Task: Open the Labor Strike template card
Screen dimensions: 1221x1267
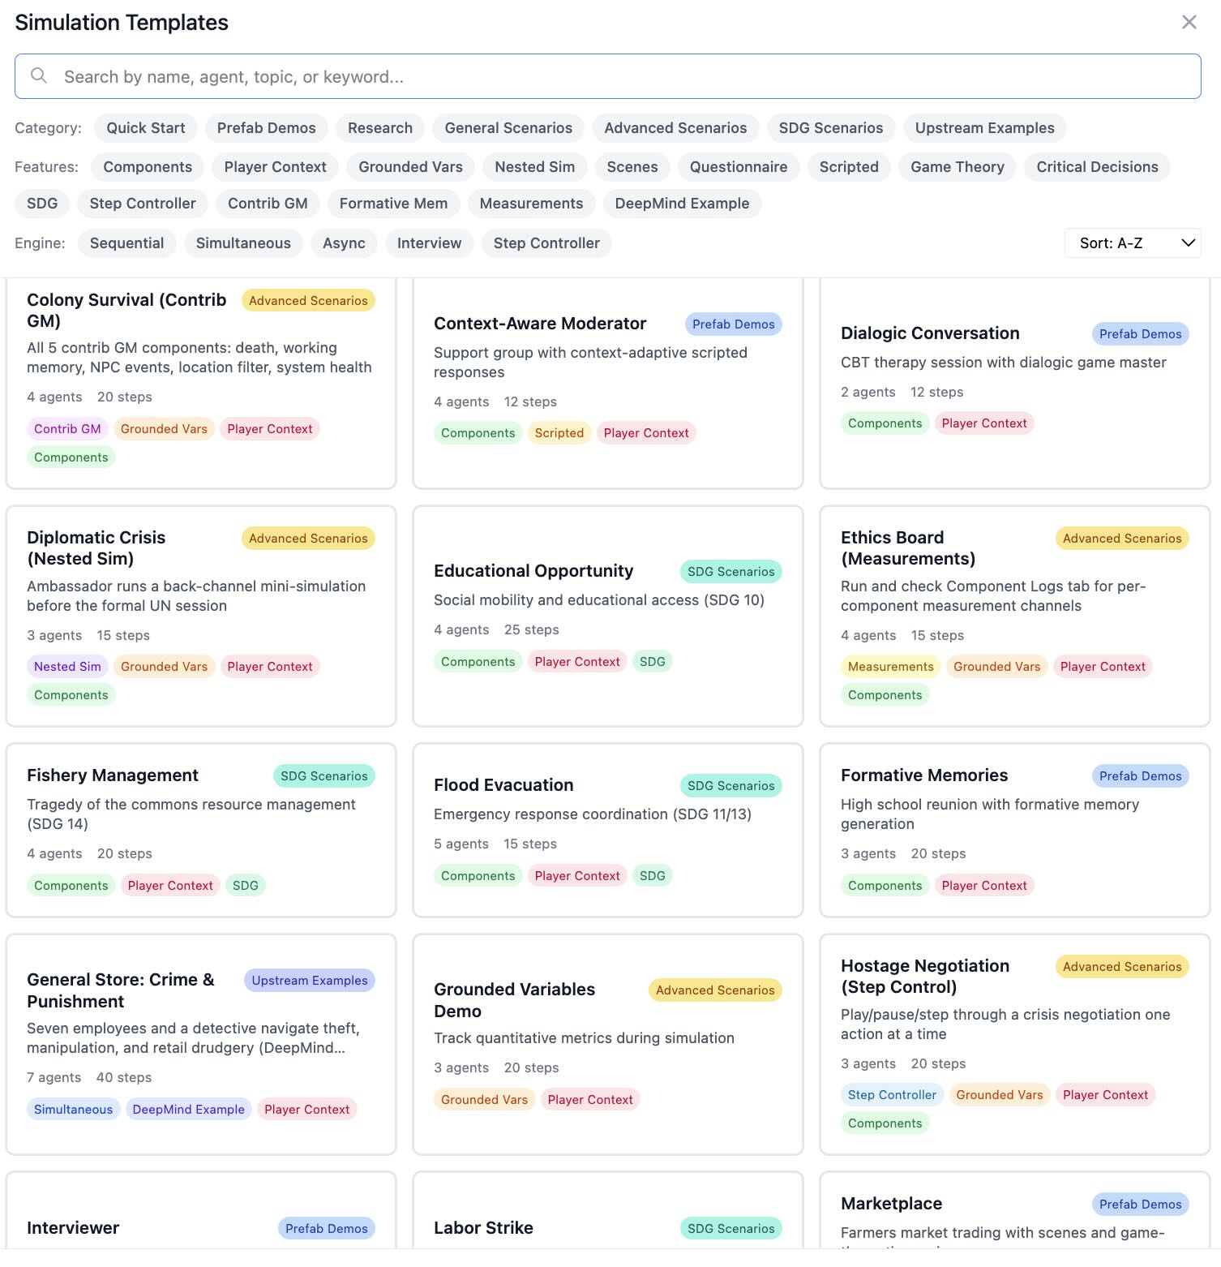Action: tap(608, 1210)
